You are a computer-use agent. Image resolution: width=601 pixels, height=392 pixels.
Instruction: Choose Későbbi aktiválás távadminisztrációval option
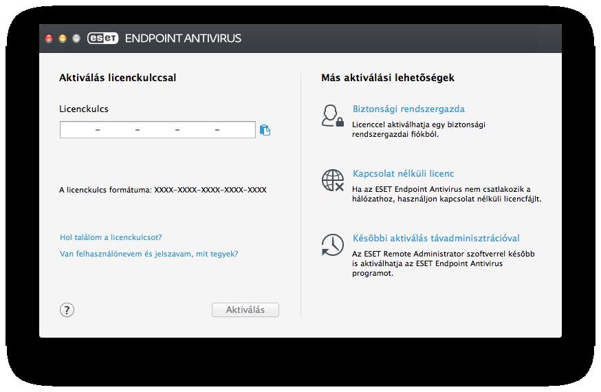(x=436, y=238)
